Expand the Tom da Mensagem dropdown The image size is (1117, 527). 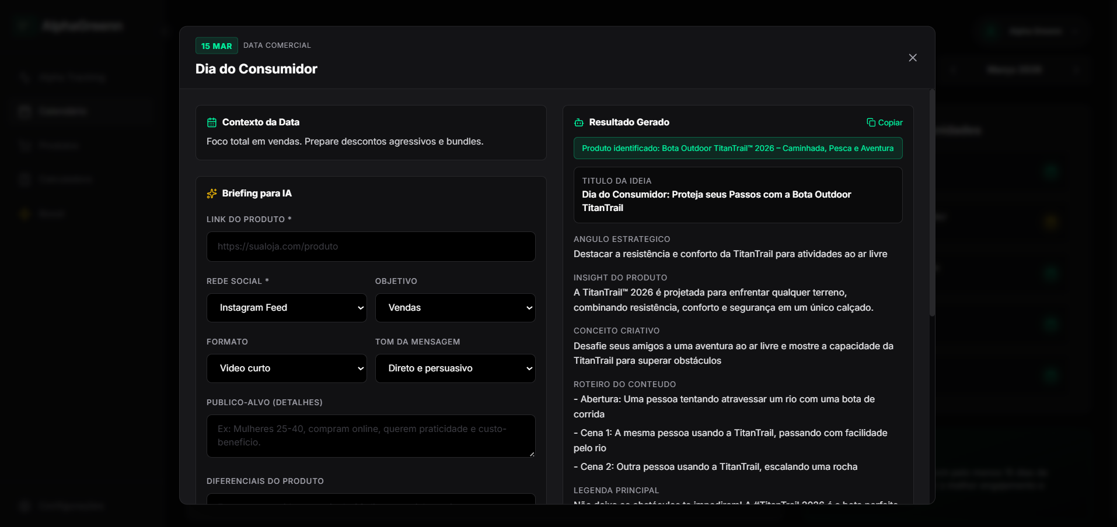pos(455,368)
